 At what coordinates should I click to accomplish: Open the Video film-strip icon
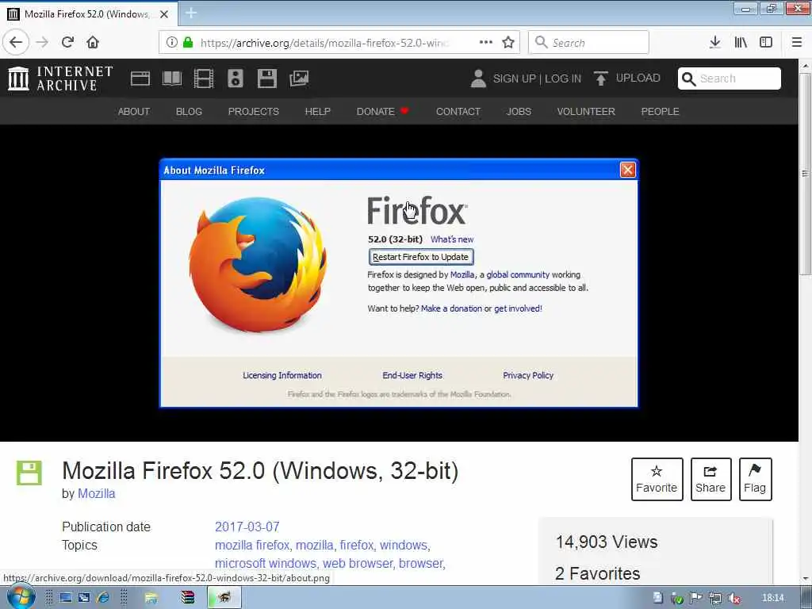click(x=204, y=79)
